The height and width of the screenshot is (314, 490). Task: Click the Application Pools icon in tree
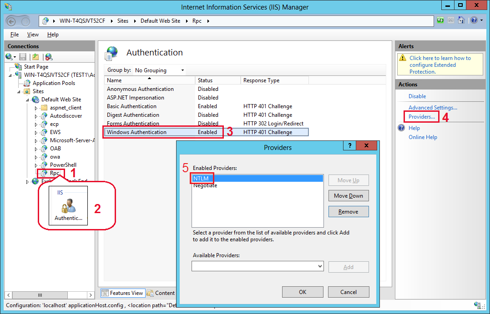(x=27, y=83)
